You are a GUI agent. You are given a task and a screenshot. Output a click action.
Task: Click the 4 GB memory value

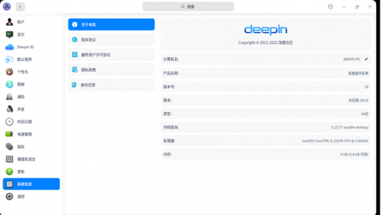click(x=354, y=154)
